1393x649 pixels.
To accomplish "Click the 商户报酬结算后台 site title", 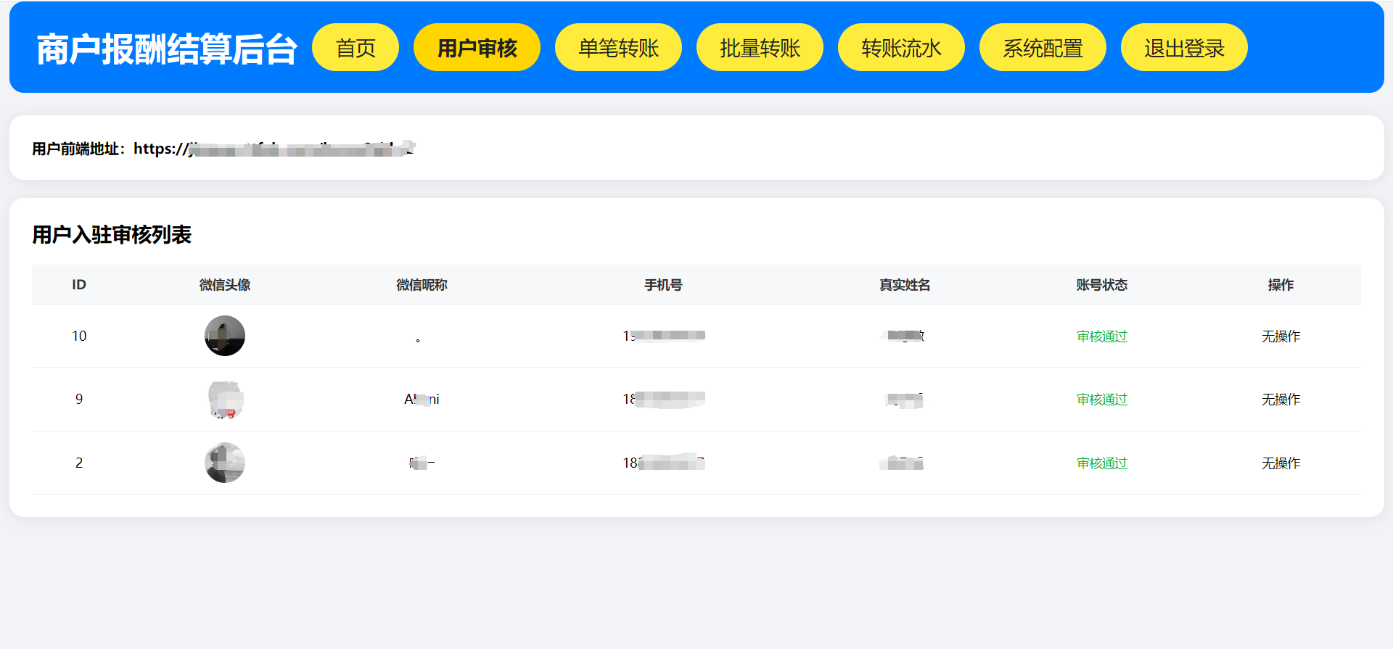I will point(167,49).
